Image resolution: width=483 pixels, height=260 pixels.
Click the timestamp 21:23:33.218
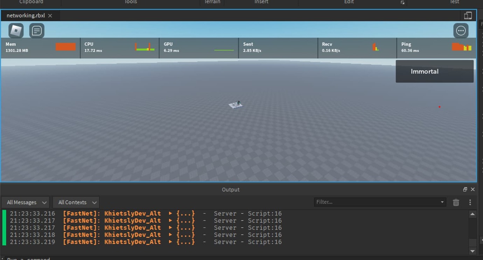[x=33, y=235]
